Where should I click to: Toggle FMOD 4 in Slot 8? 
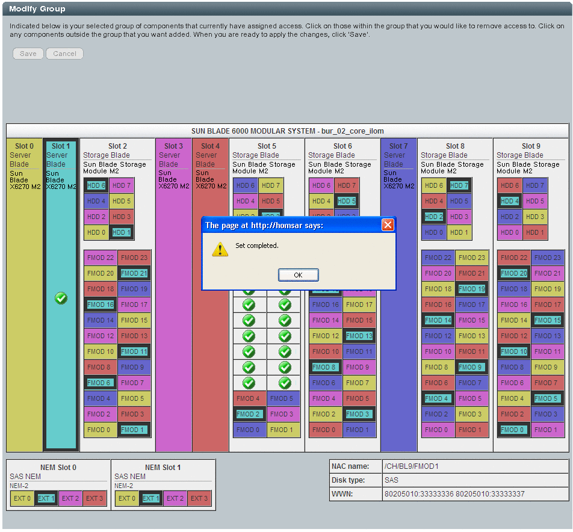pos(438,398)
